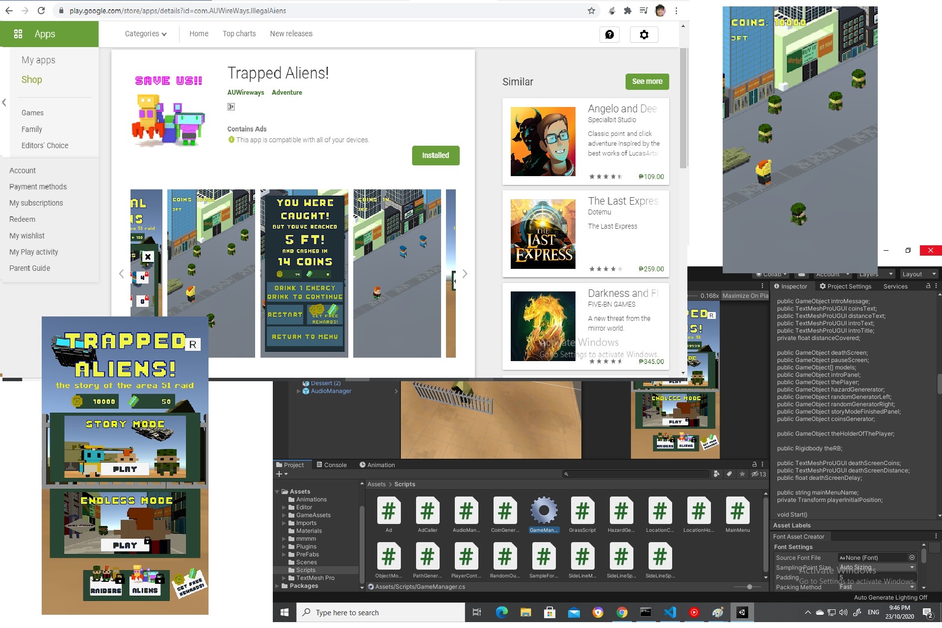Switch to the Project Settings tab
Screen dimensions: 942x628
845,287
